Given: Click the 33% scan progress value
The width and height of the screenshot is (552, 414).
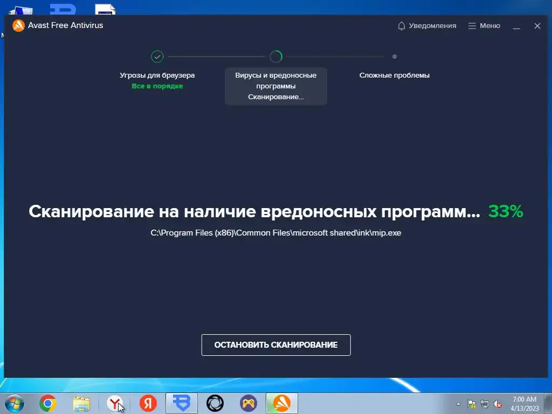Looking at the screenshot, I should 506,211.
